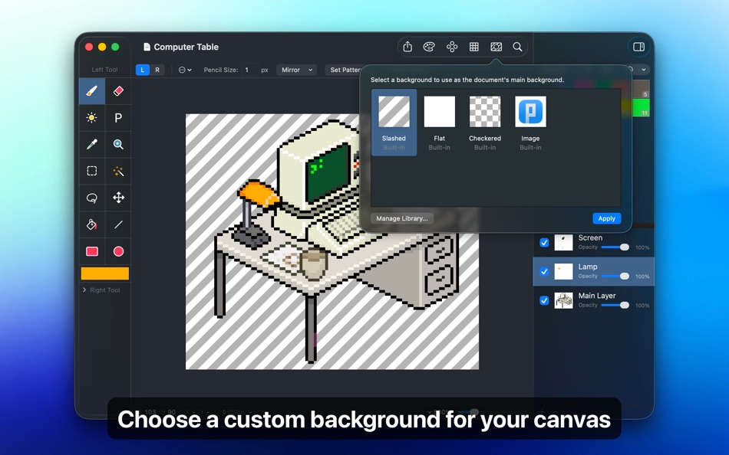Viewport: 729px width, 455px height.
Task: Toggle visibility of Main Layer
Action: click(544, 300)
